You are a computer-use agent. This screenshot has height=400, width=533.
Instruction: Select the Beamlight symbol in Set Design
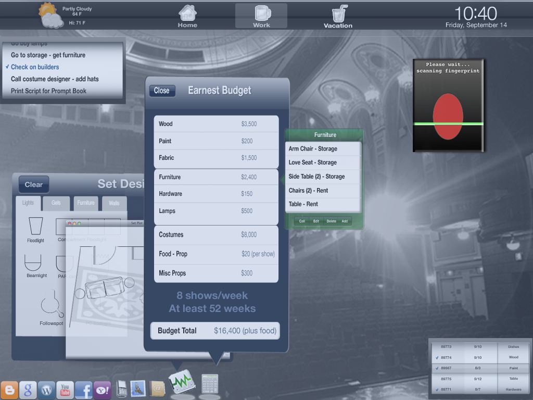pyautogui.click(x=36, y=266)
